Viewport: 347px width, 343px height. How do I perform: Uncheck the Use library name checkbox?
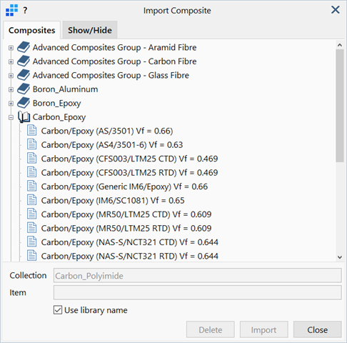58,310
